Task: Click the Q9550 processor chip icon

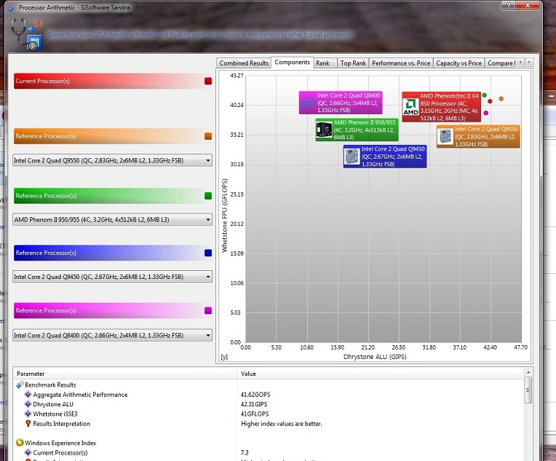Action: pyautogui.click(x=445, y=136)
